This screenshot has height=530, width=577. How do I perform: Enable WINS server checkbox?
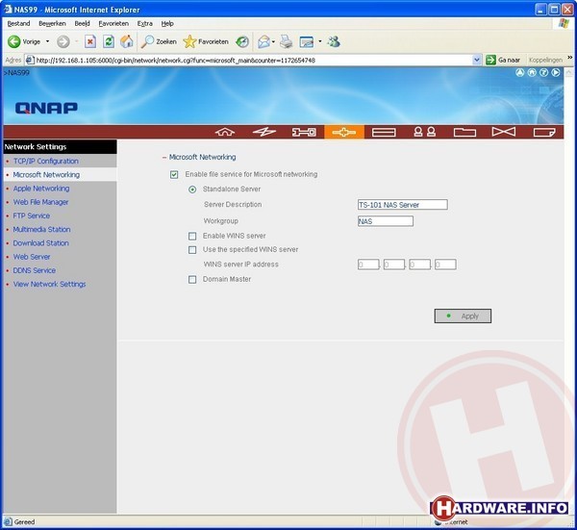(192, 236)
